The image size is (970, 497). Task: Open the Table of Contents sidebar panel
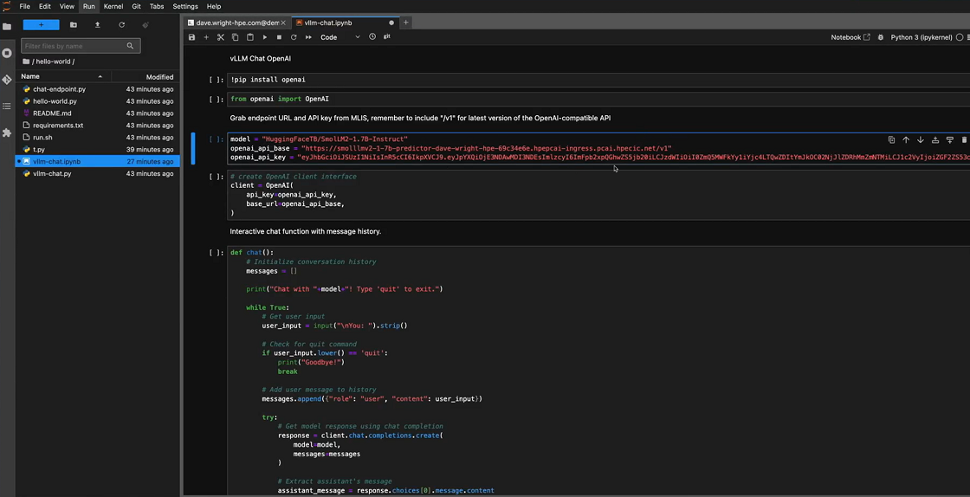[7, 106]
